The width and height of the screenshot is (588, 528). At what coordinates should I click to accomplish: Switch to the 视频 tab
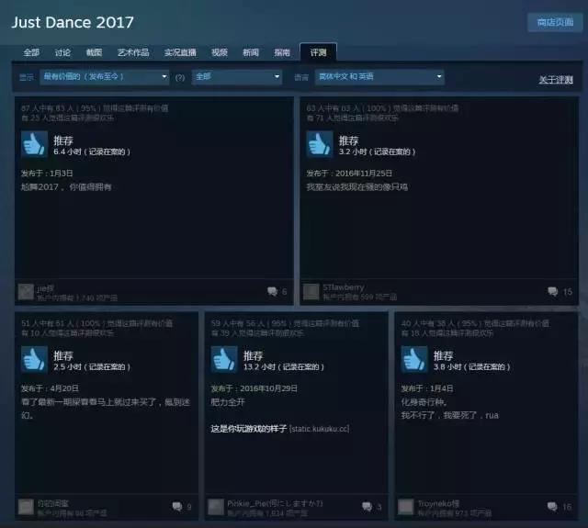click(x=220, y=52)
